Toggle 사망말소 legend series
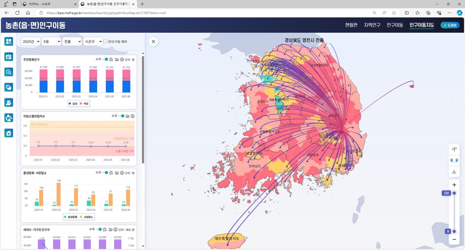The image size is (465, 250). point(86,217)
